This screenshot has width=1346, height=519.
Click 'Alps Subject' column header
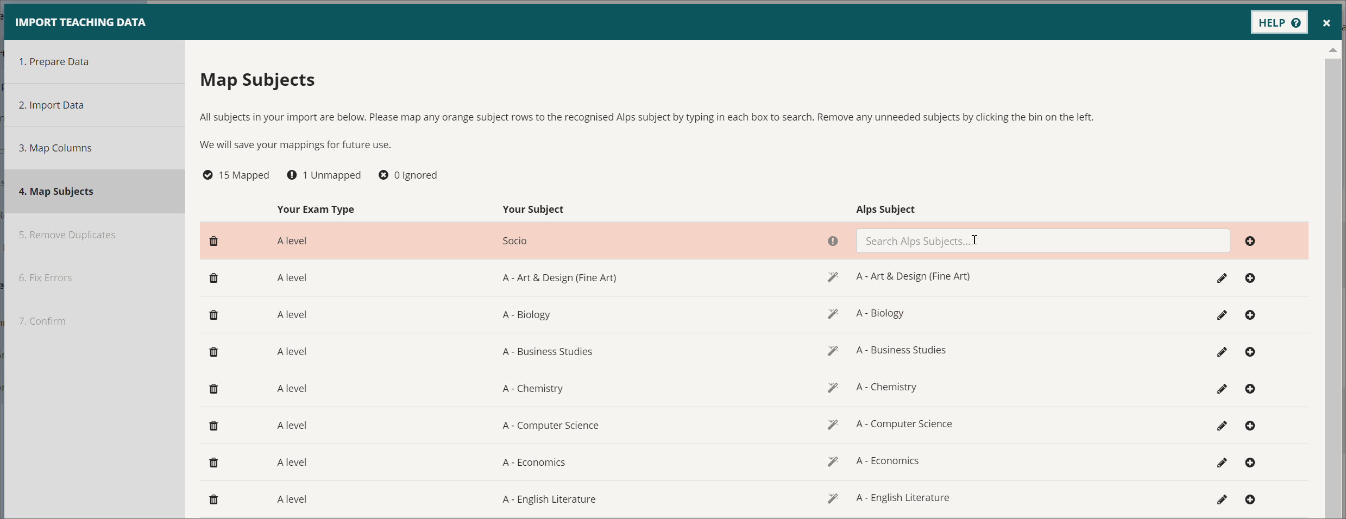[x=885, y=210]
